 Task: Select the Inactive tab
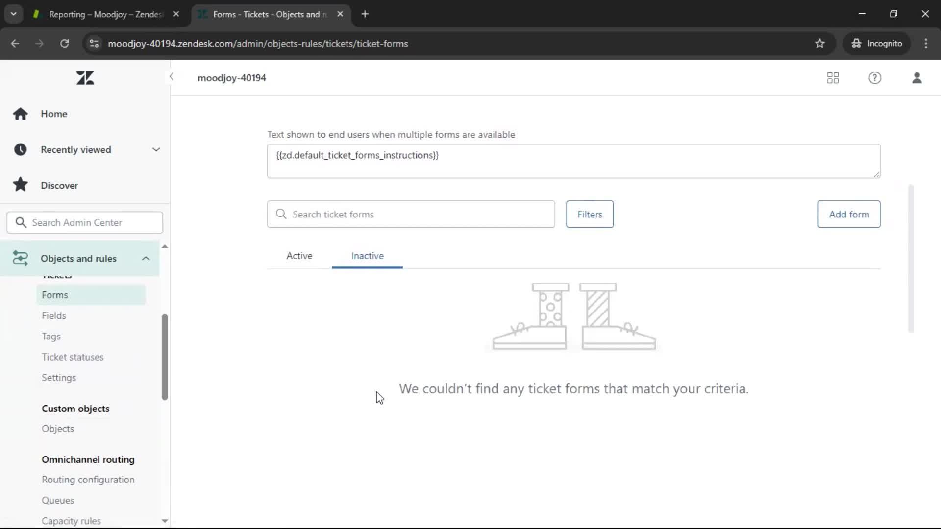coord(367,256)
